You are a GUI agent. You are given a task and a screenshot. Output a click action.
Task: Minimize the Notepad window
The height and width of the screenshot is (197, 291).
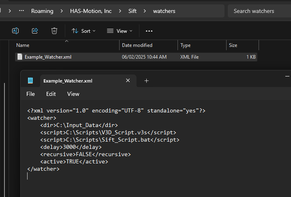pyautogui.click(x=287, y=76)
